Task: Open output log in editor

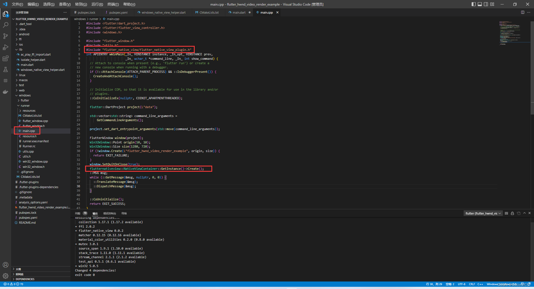Action: [x=518, y=213]
